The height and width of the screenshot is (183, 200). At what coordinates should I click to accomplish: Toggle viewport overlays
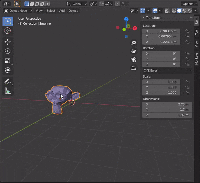(155, 11)
